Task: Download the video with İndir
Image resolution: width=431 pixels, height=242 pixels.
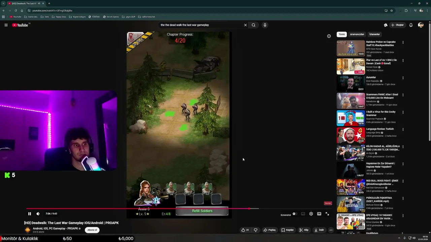Action: click(319, 230)
